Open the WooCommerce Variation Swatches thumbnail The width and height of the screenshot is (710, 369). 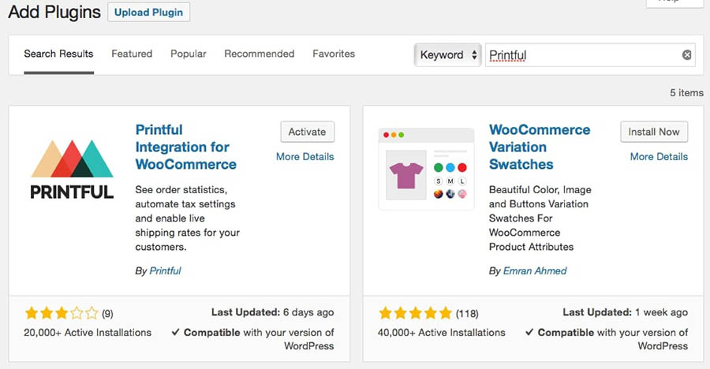(x=426, y=169)
